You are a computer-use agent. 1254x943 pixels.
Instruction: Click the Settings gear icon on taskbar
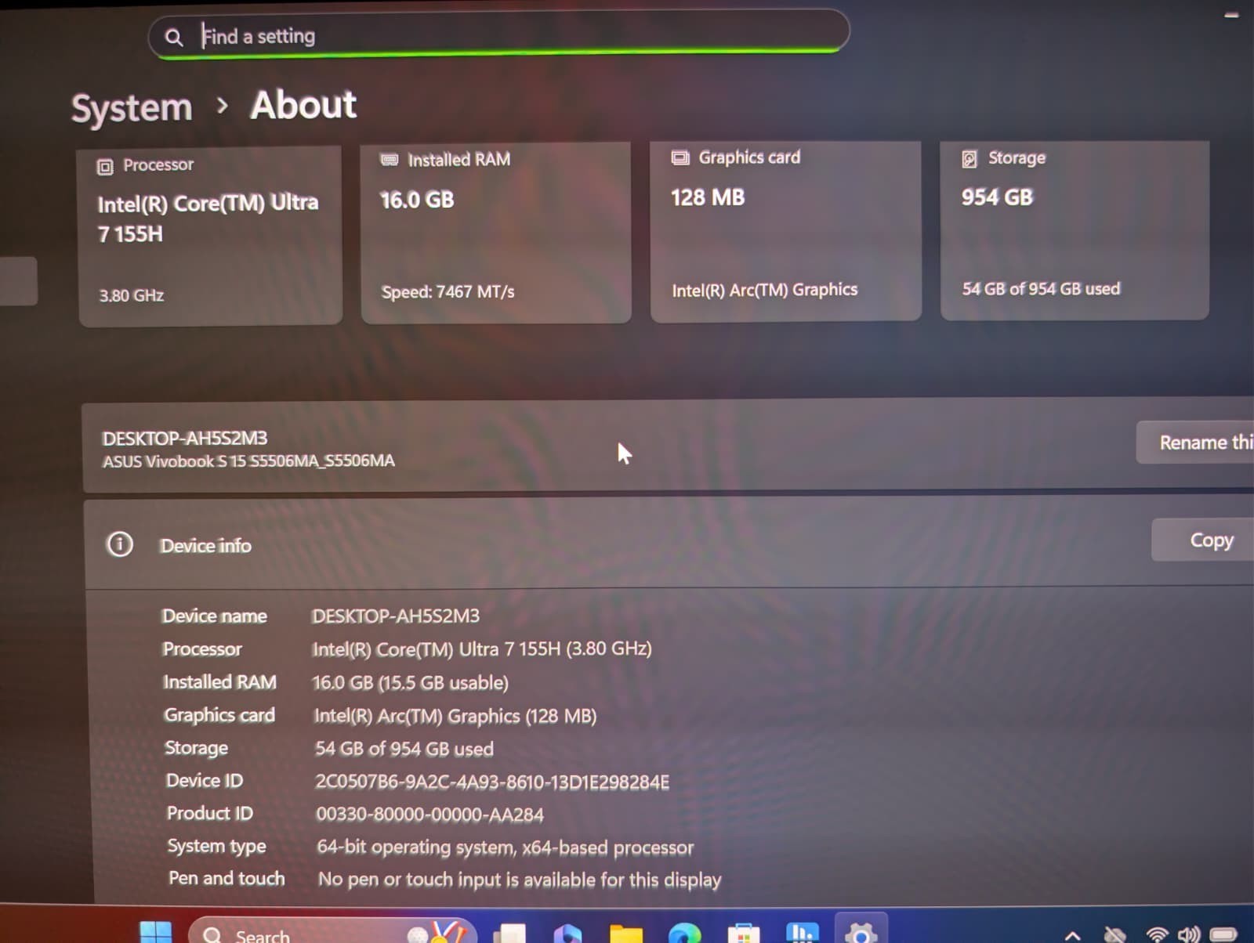pos(861,932)
